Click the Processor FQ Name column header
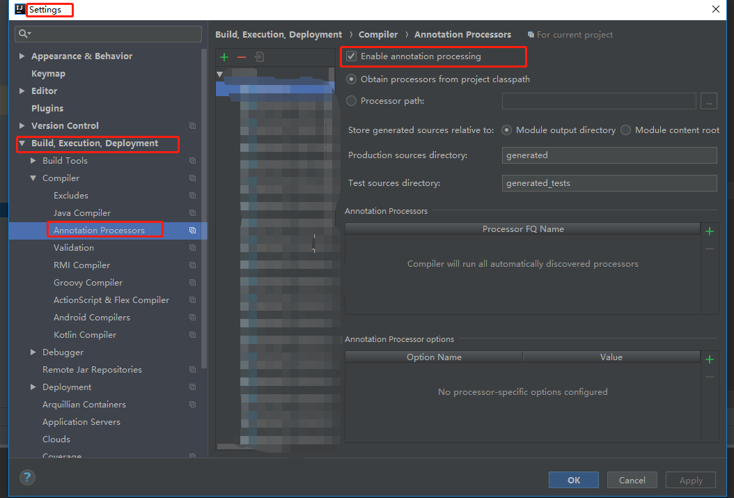This screenshot has height=498, width=734. (x=523, y=229)
